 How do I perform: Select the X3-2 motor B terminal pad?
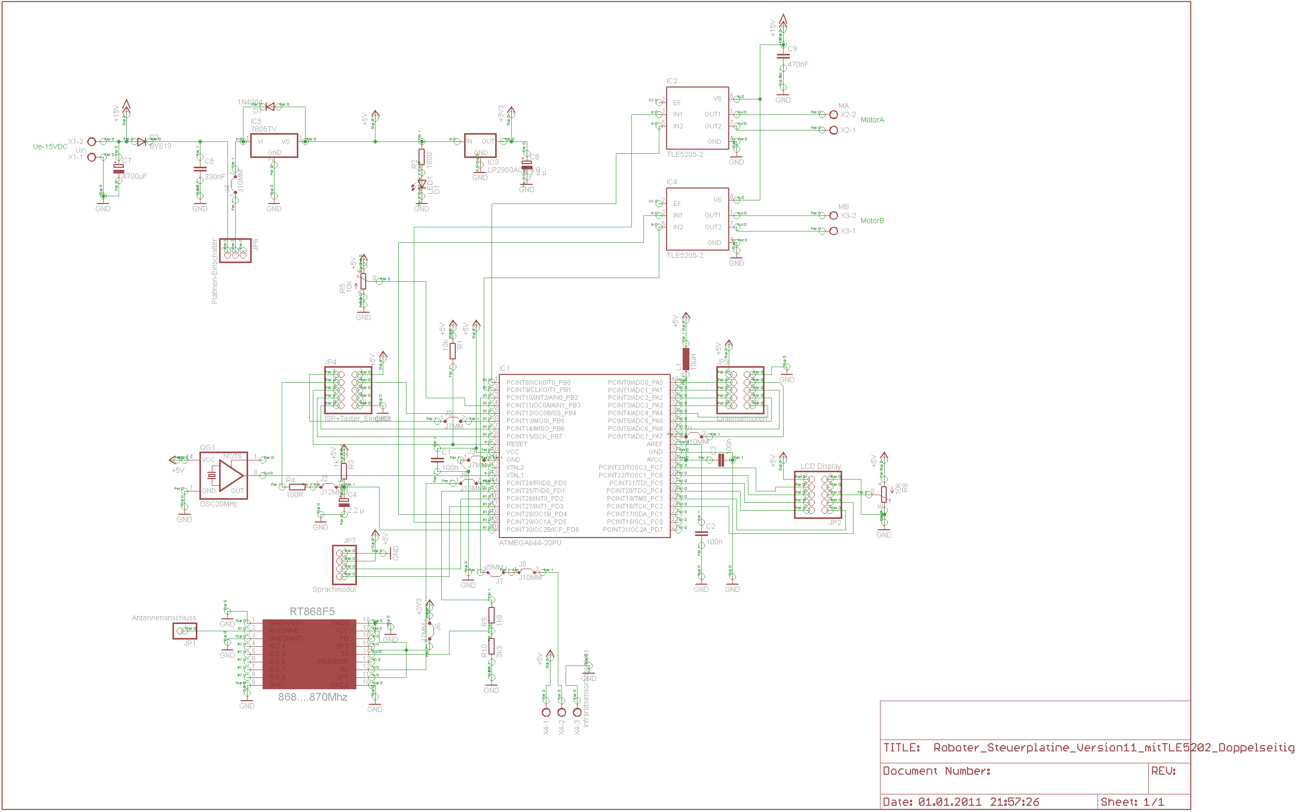click(x=833, y=215)
